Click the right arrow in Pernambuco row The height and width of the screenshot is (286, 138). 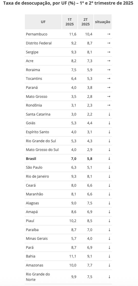tap(109, 34)
